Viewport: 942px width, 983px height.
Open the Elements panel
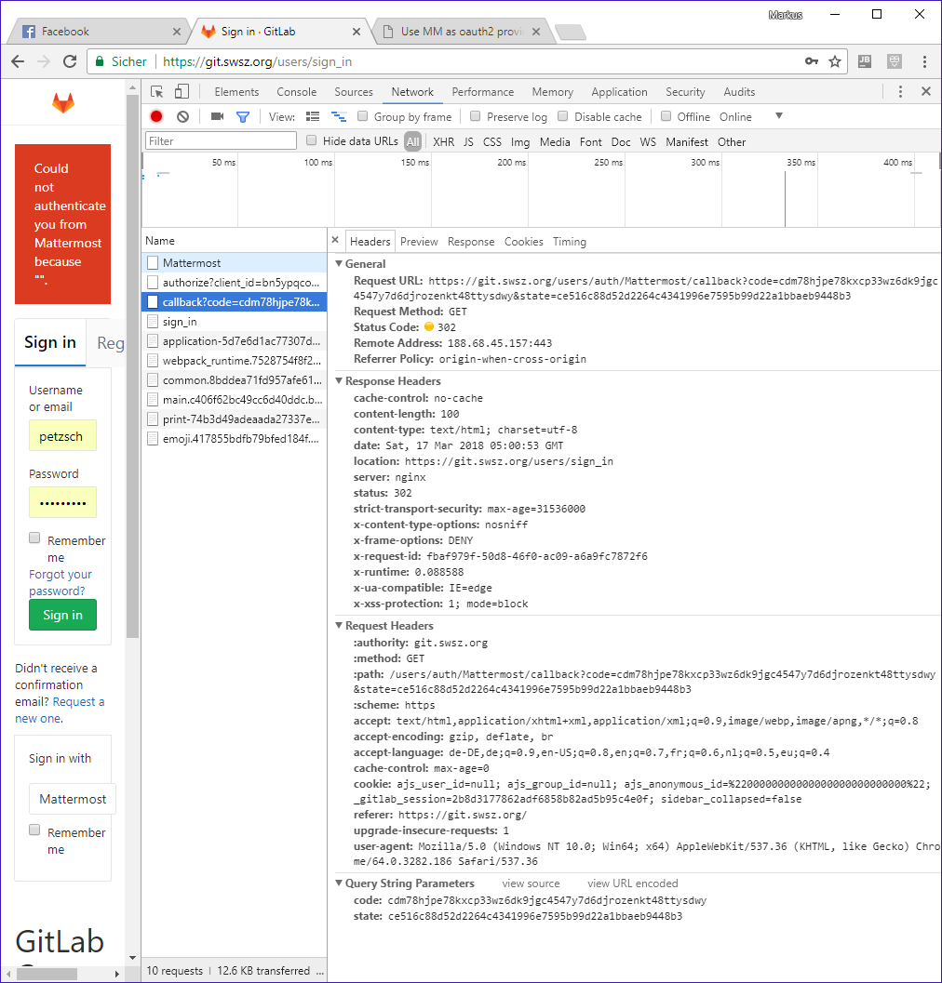[x=236, y=91]
